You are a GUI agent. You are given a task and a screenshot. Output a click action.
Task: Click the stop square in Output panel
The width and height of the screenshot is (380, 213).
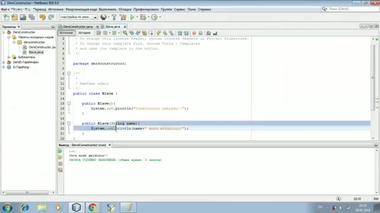[60, 164]
